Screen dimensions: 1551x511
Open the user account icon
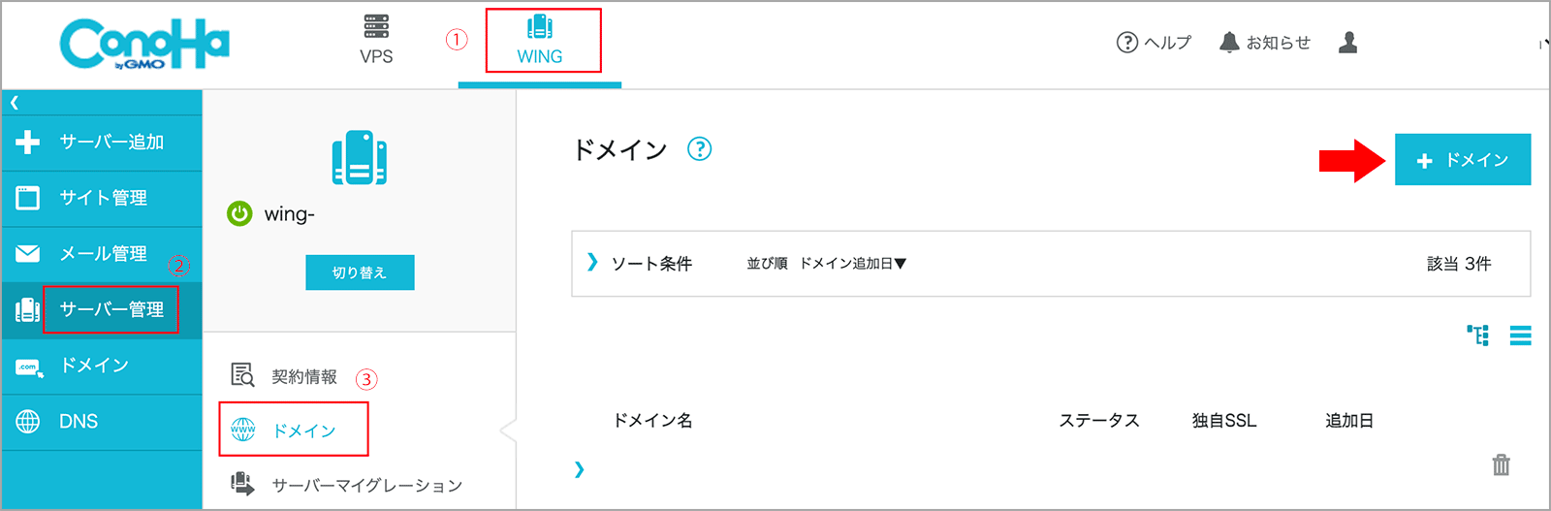click(1347, 43)
